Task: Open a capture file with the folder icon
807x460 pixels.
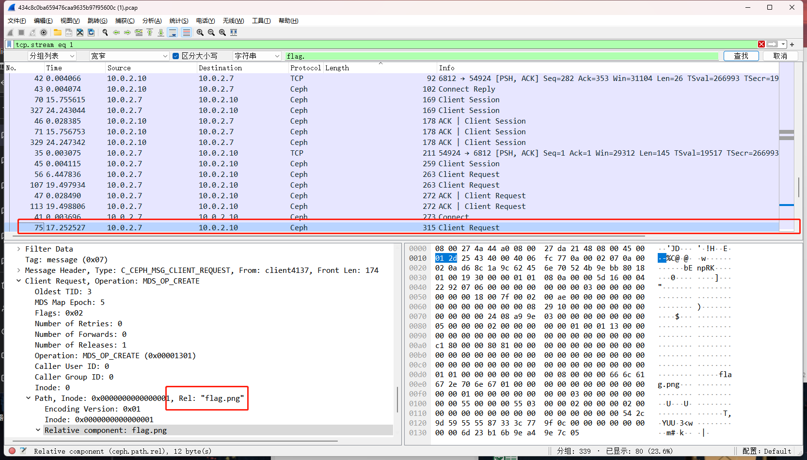Action: coord(58,32)
